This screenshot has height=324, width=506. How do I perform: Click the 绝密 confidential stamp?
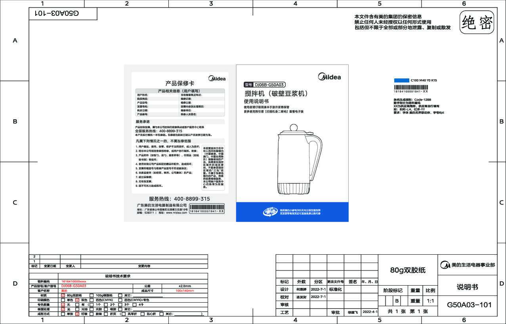(477, 23)
